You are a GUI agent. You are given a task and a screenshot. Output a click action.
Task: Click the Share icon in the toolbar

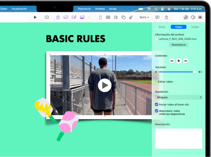point(167,17)
